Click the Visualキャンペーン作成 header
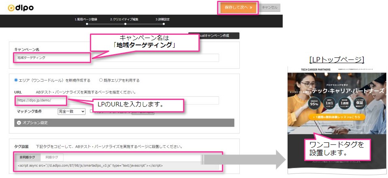Viewport: 388px width, 178px height. (x=214, y=36)
